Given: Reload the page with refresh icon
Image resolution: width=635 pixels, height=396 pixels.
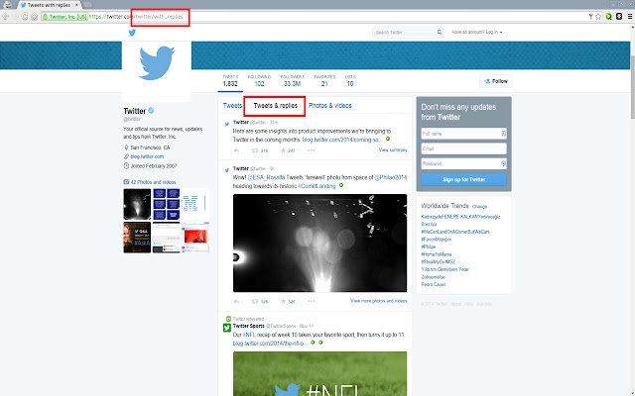Looking at the screenshot, I should 25,17.
